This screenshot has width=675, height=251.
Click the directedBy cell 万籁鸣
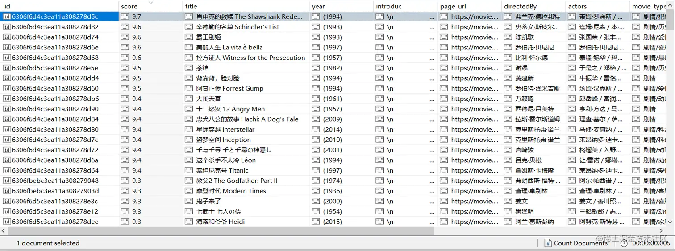click(x=533, y=99)
